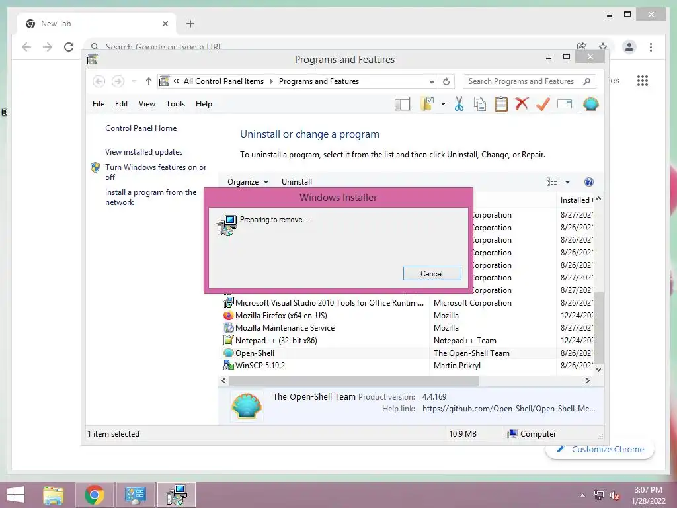This screenshot has height=508, width=677.
Task: Open Classic Explorer settings shell icon
Action: [590, 104]
